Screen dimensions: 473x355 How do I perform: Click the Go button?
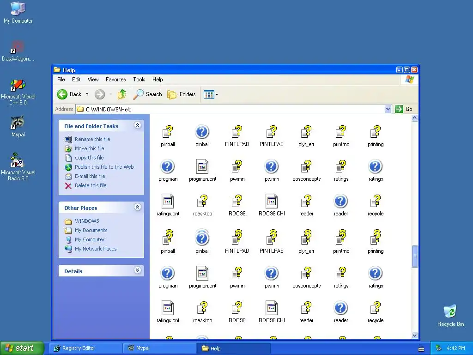(404, 109)
